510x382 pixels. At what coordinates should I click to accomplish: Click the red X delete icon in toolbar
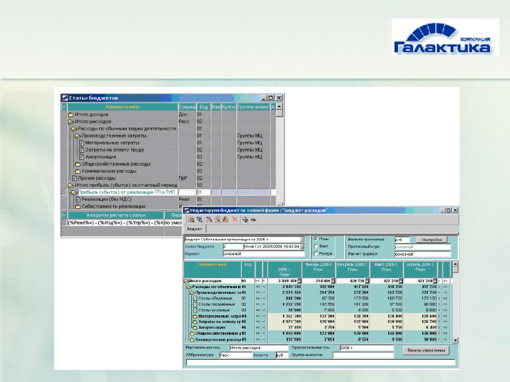coord(235,220)
